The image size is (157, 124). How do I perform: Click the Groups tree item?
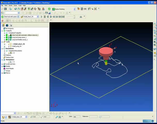8,71
